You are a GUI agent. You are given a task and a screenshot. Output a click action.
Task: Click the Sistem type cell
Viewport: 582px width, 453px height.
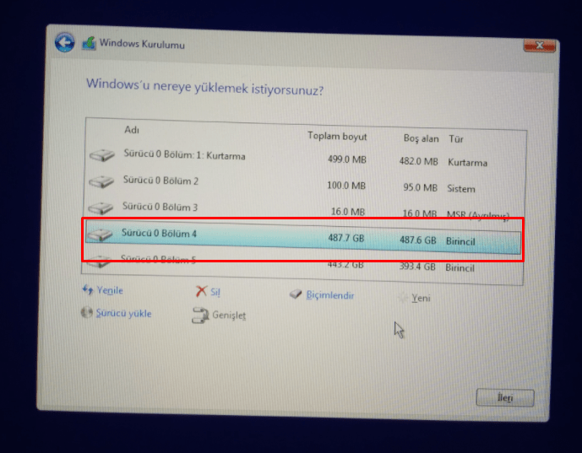point(461,189)
